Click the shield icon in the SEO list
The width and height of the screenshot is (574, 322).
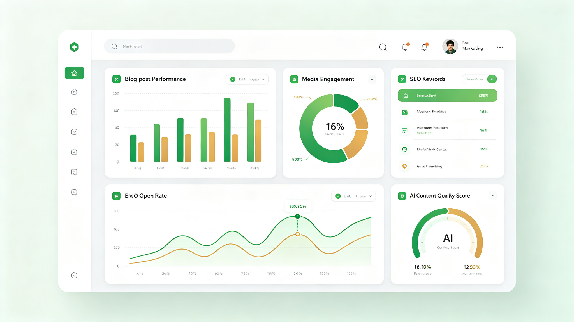(405, 149)
